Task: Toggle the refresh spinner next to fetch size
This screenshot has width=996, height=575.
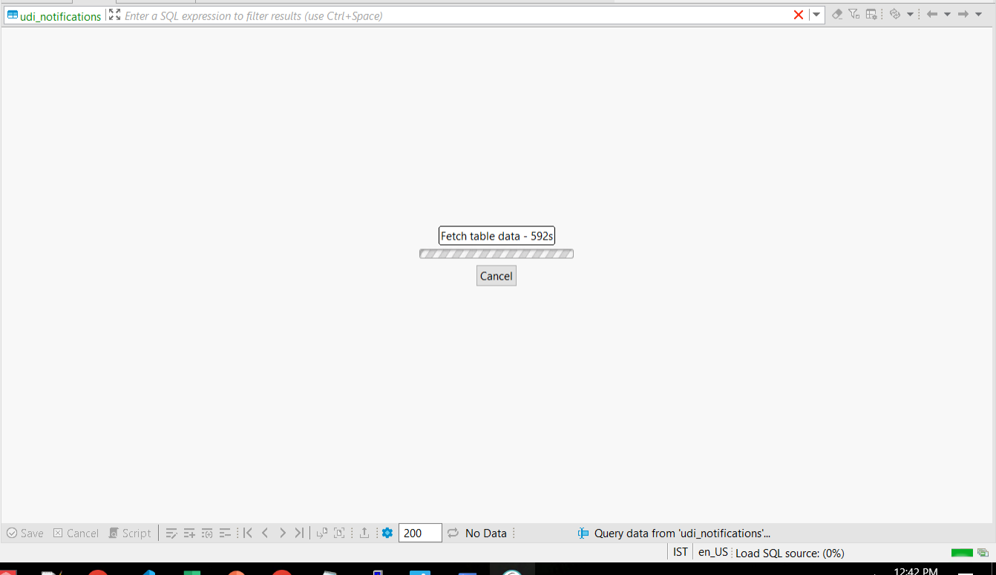Action: pos(452,533)
